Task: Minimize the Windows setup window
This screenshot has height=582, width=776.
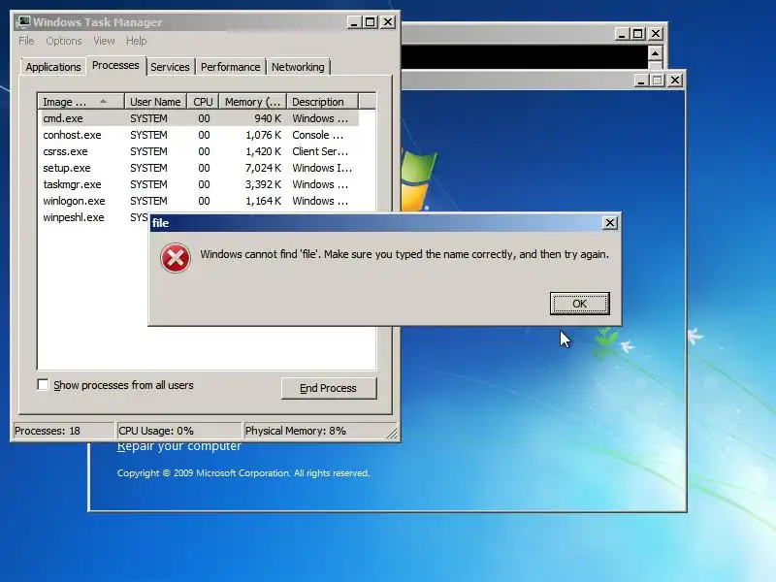Action: pos(641,81)
